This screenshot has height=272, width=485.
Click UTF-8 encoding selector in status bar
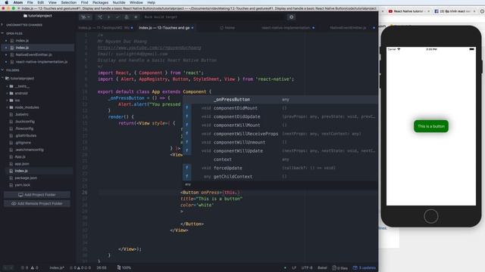[x=307, y=267]
